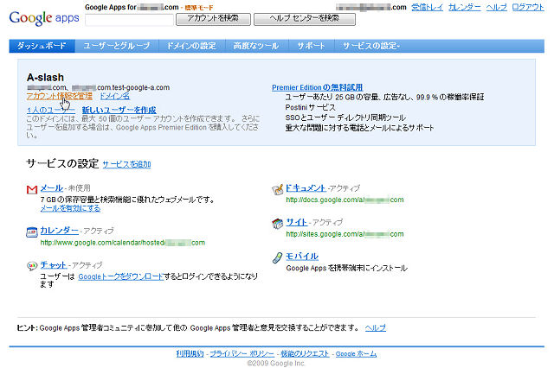This screenshot has height=368, width=554.
Task: Open Premier Edition の無料試用 link
Action: pyautogui.click(x=318, y=87)
